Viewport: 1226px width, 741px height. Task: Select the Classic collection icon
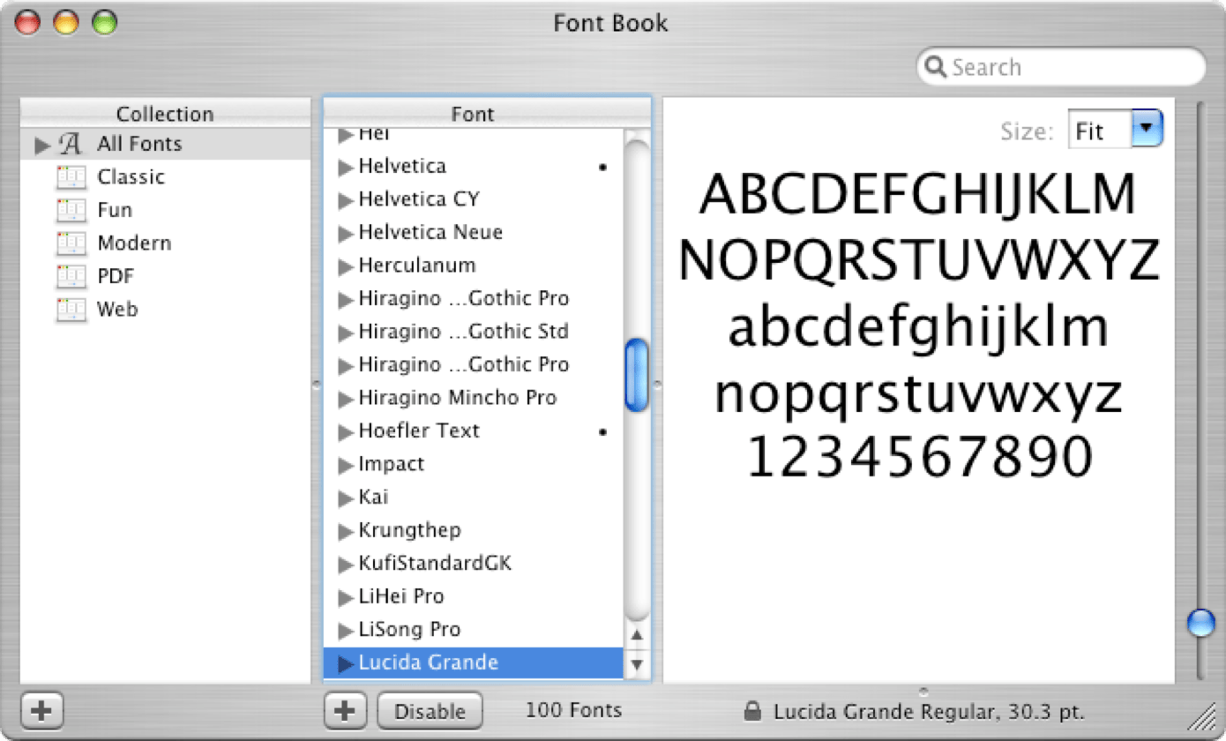(x=71, y=177)
